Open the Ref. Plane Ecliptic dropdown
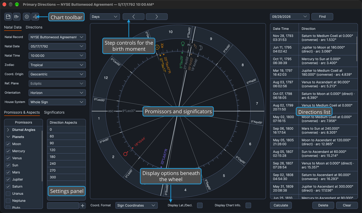 [x=57, y=83]
